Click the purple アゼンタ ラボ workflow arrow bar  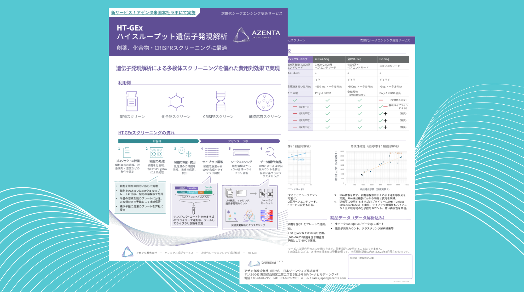coord(238,141)
